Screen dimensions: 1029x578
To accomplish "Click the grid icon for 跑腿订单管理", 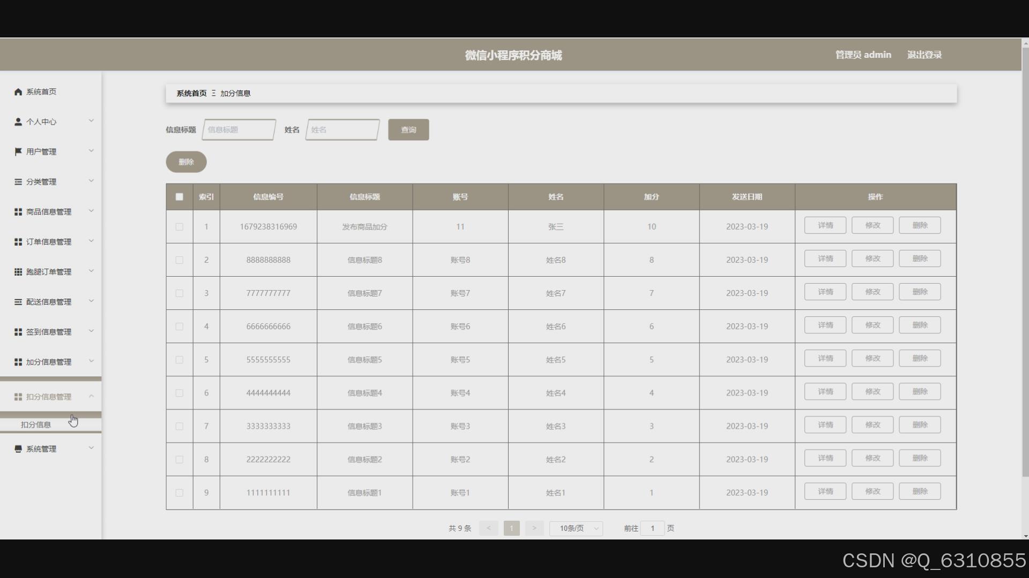I will (x=18, y=272).
